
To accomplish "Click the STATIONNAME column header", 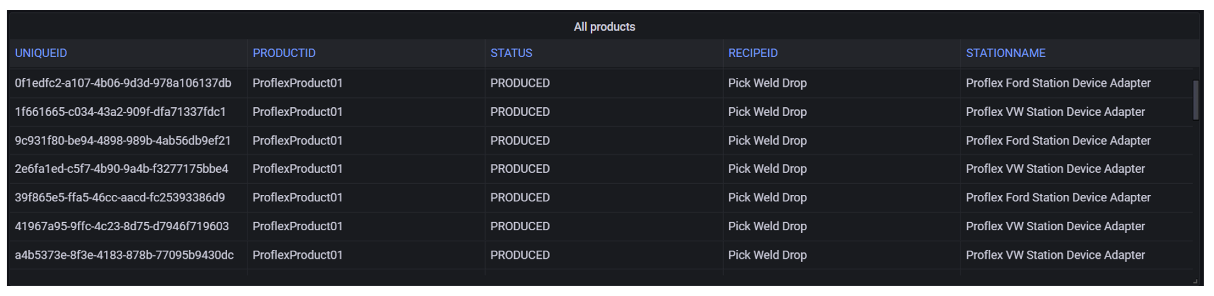I will [x=1005, y=53].
